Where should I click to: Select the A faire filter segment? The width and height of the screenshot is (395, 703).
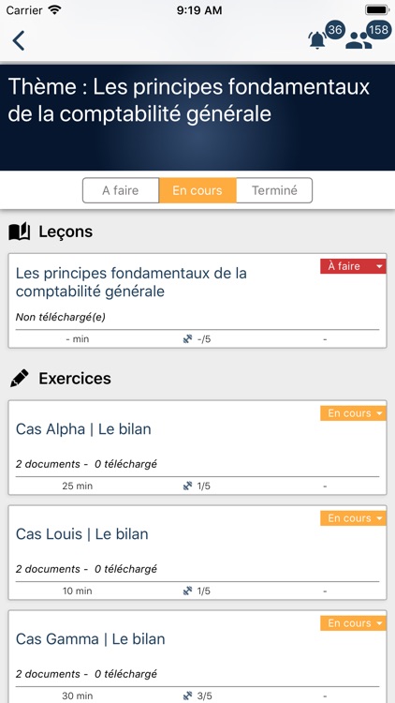point(121,190)
